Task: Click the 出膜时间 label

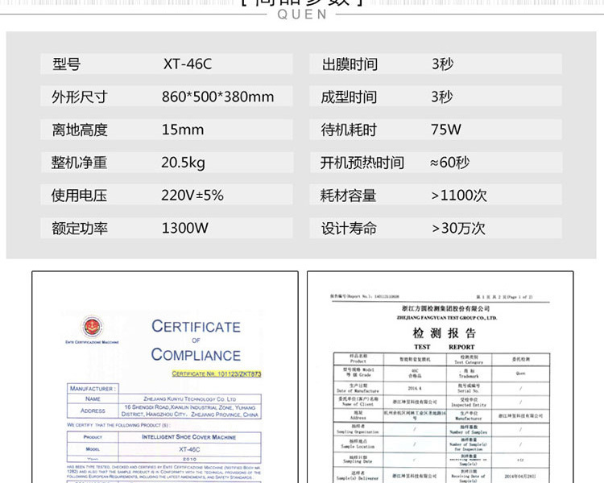Action: coord(350,64)
